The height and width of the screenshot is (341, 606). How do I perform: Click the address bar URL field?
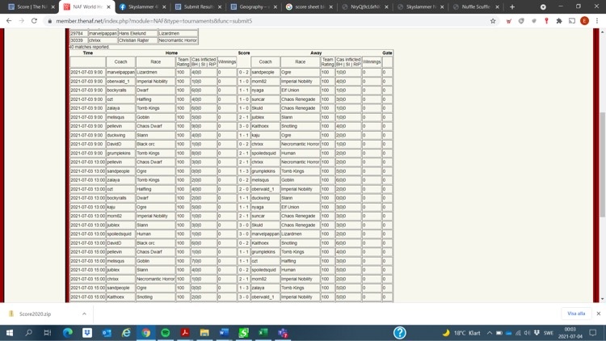pyautogui.click(x=242, y=21)
